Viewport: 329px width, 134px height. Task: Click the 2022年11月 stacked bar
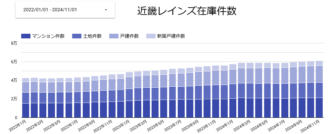(112, 96)
